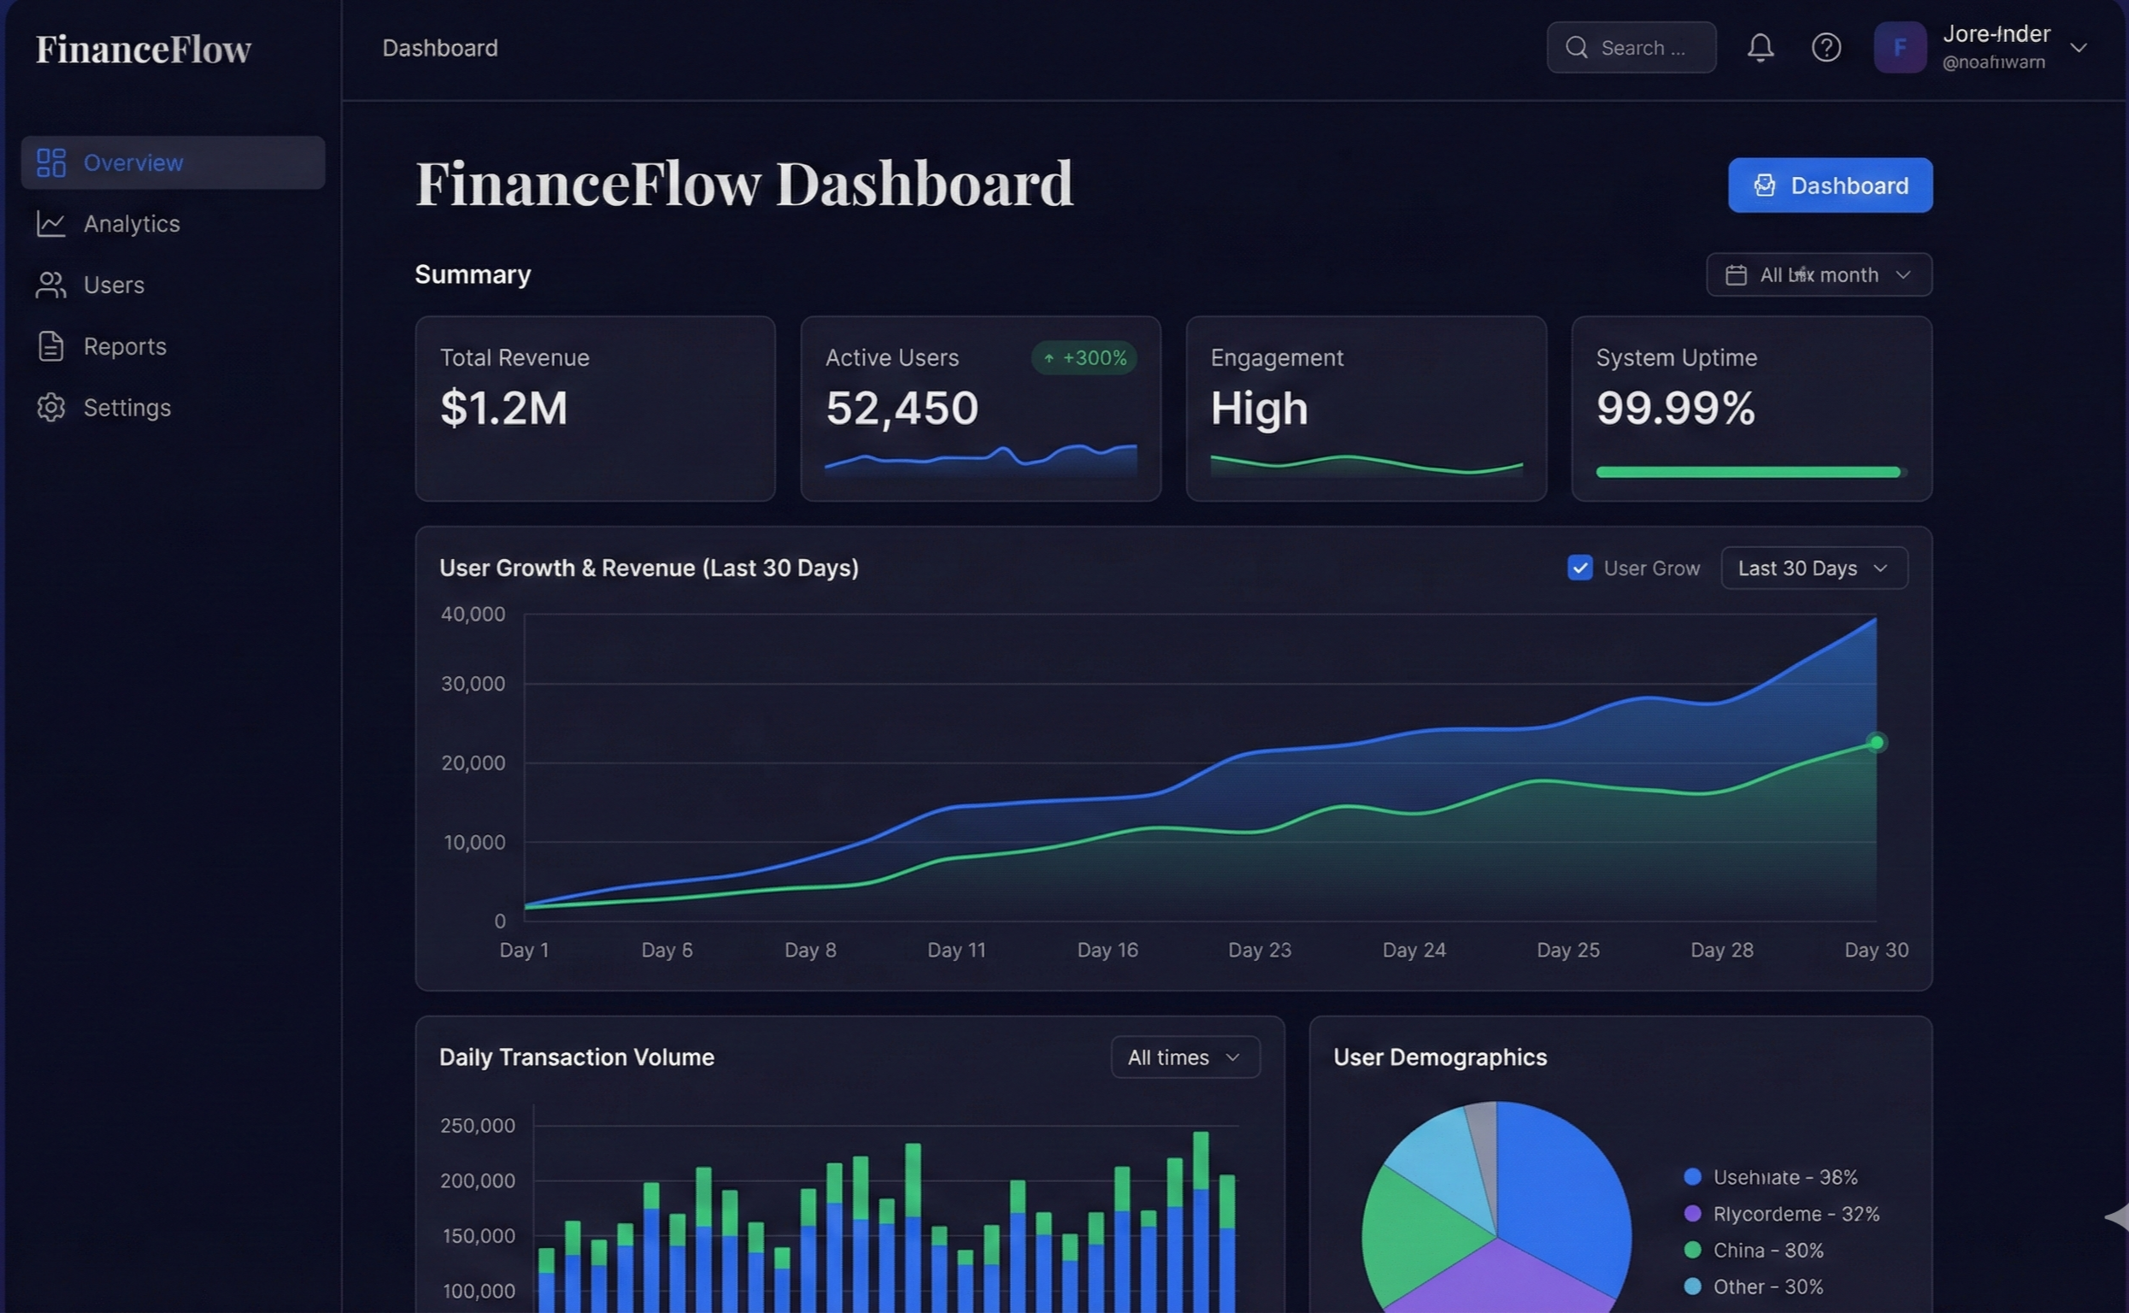Click the user avatar with letter F
Screen dimensions: 2129x1313
(x=1900, y=48)
